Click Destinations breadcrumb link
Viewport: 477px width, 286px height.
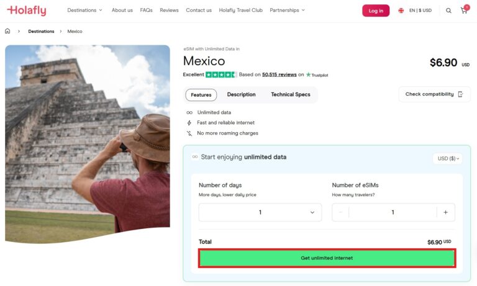click(x=41, y=31)
